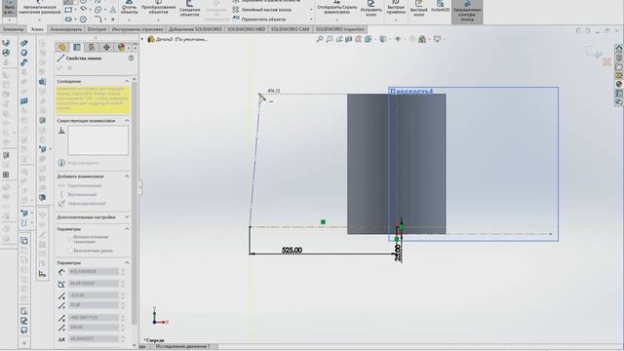This screenshot has height=351, width=624.
Task: Collapse the Options section with checkboxes
Action: (x=127, y=229)
